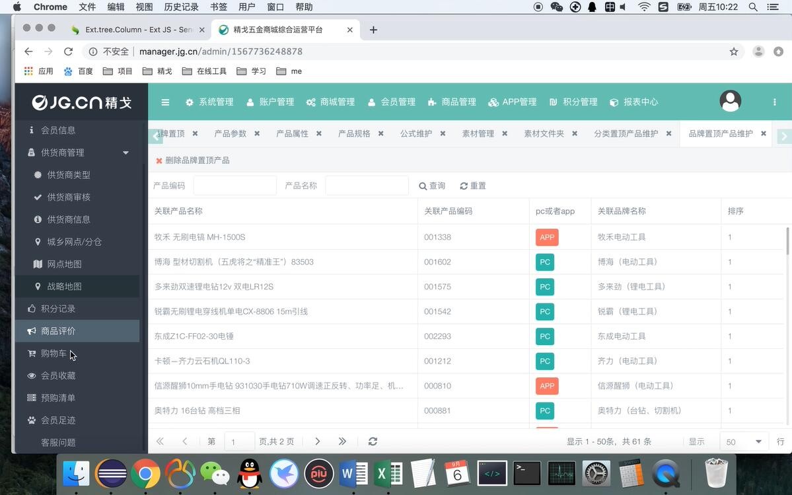Open 会员管理 menu
Viewport: 792px width, 495px height.
pos(392,102)
